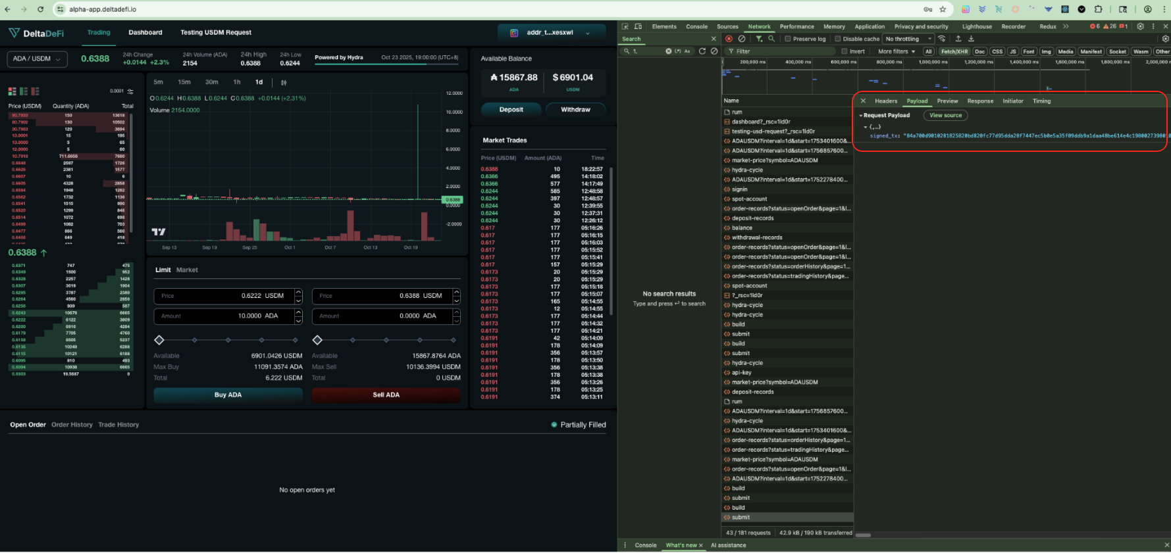Tick the Invert filter checkbox

[845, 51]
